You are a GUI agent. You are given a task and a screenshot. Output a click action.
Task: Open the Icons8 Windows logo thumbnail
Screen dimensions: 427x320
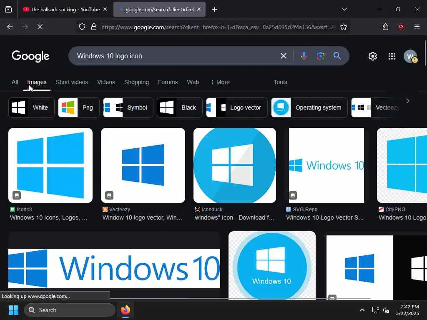[50, 165]
